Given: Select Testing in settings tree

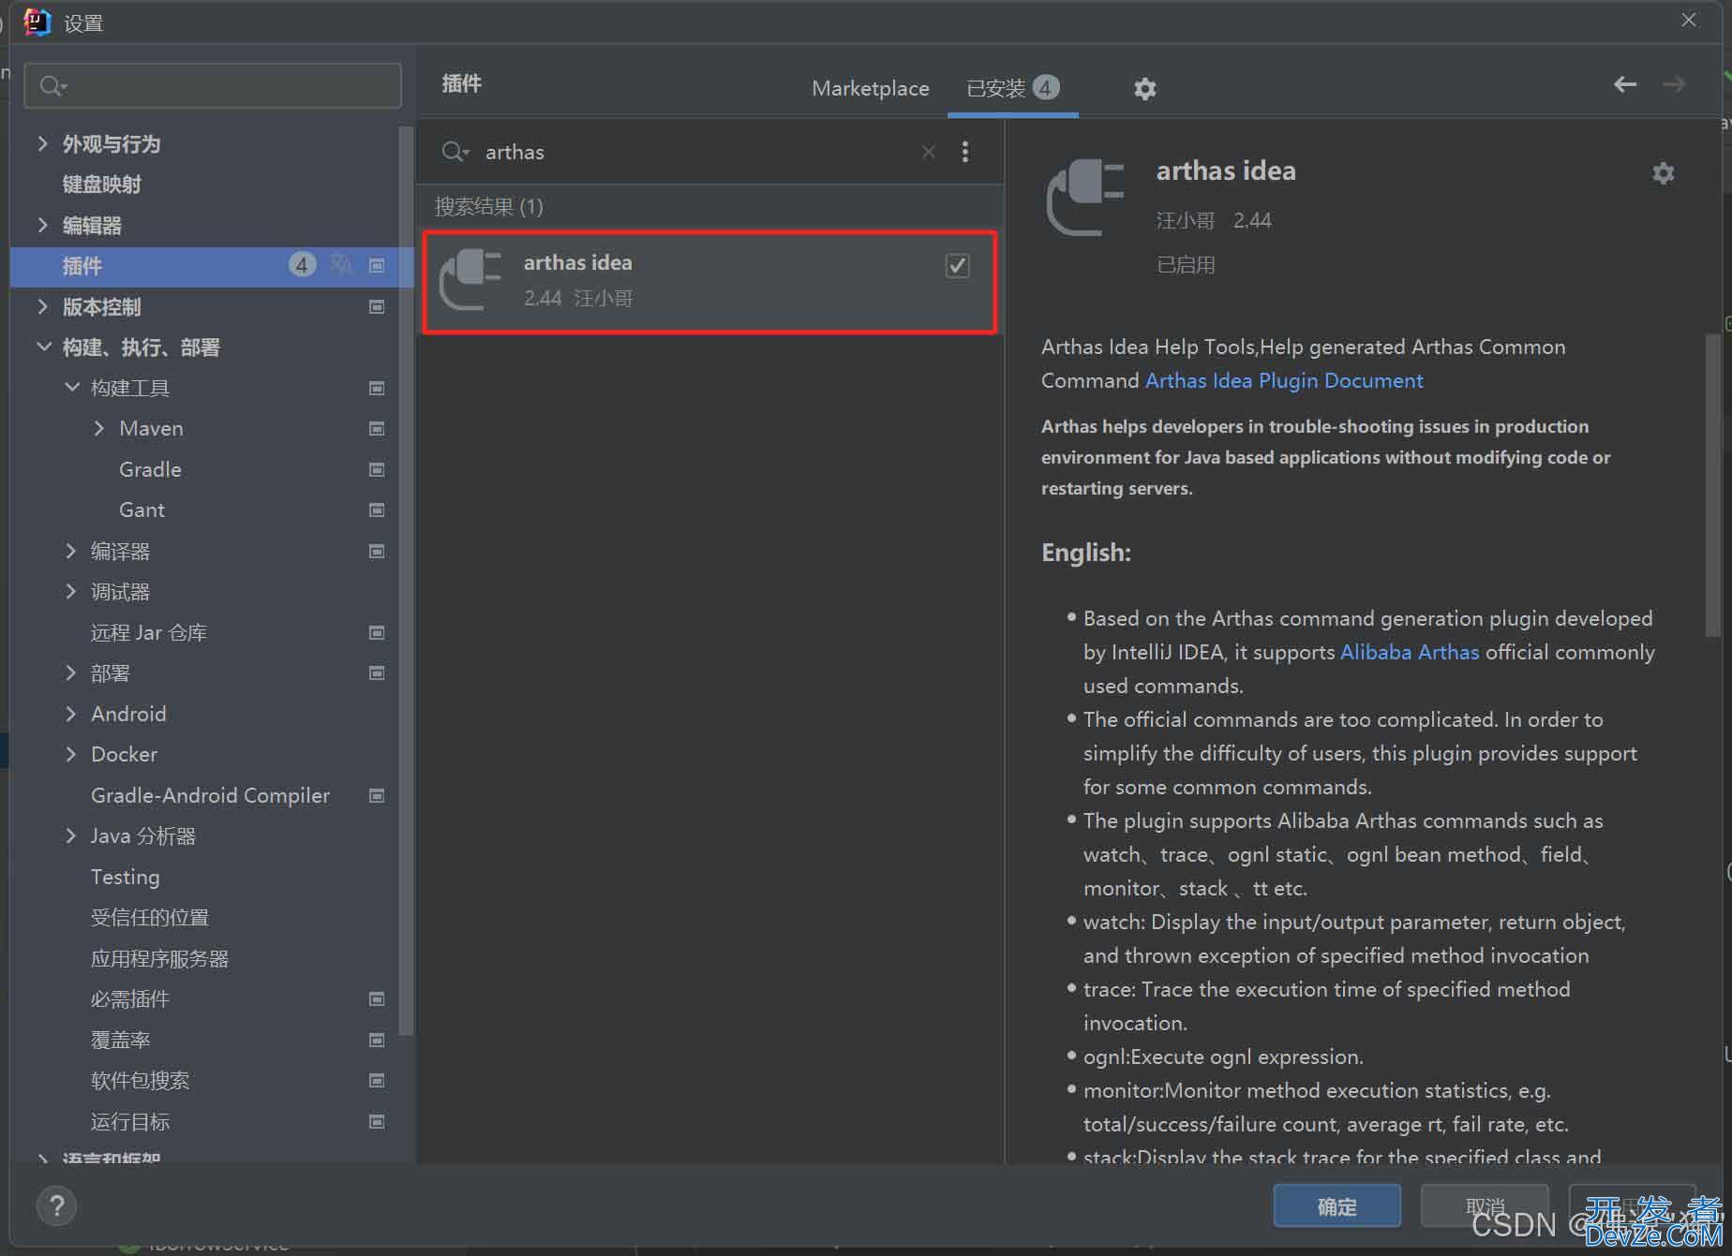Looking at the screenshot, I should coord(125,878).
